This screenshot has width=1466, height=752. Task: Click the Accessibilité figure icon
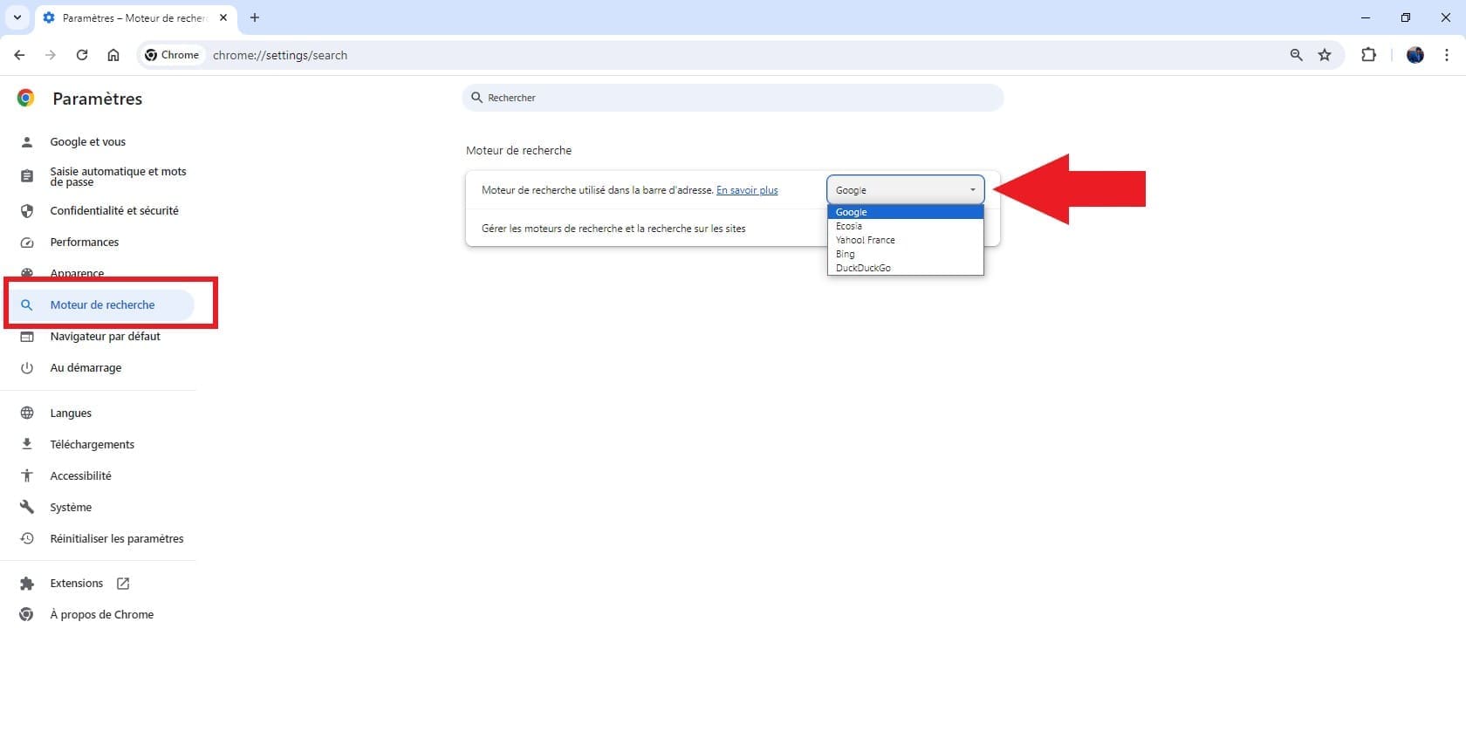pyautogui.click(x=27, y=475)
